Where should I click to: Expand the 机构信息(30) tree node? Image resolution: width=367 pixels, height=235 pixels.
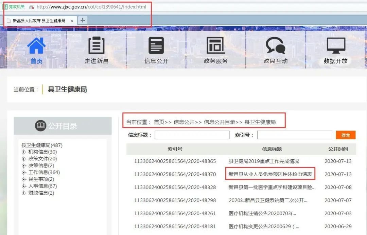tap(24, 152)
